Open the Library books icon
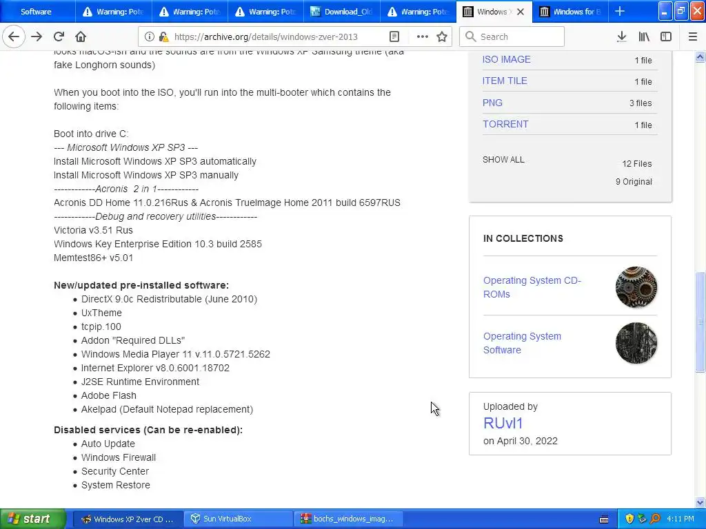 tap(644, 37)
